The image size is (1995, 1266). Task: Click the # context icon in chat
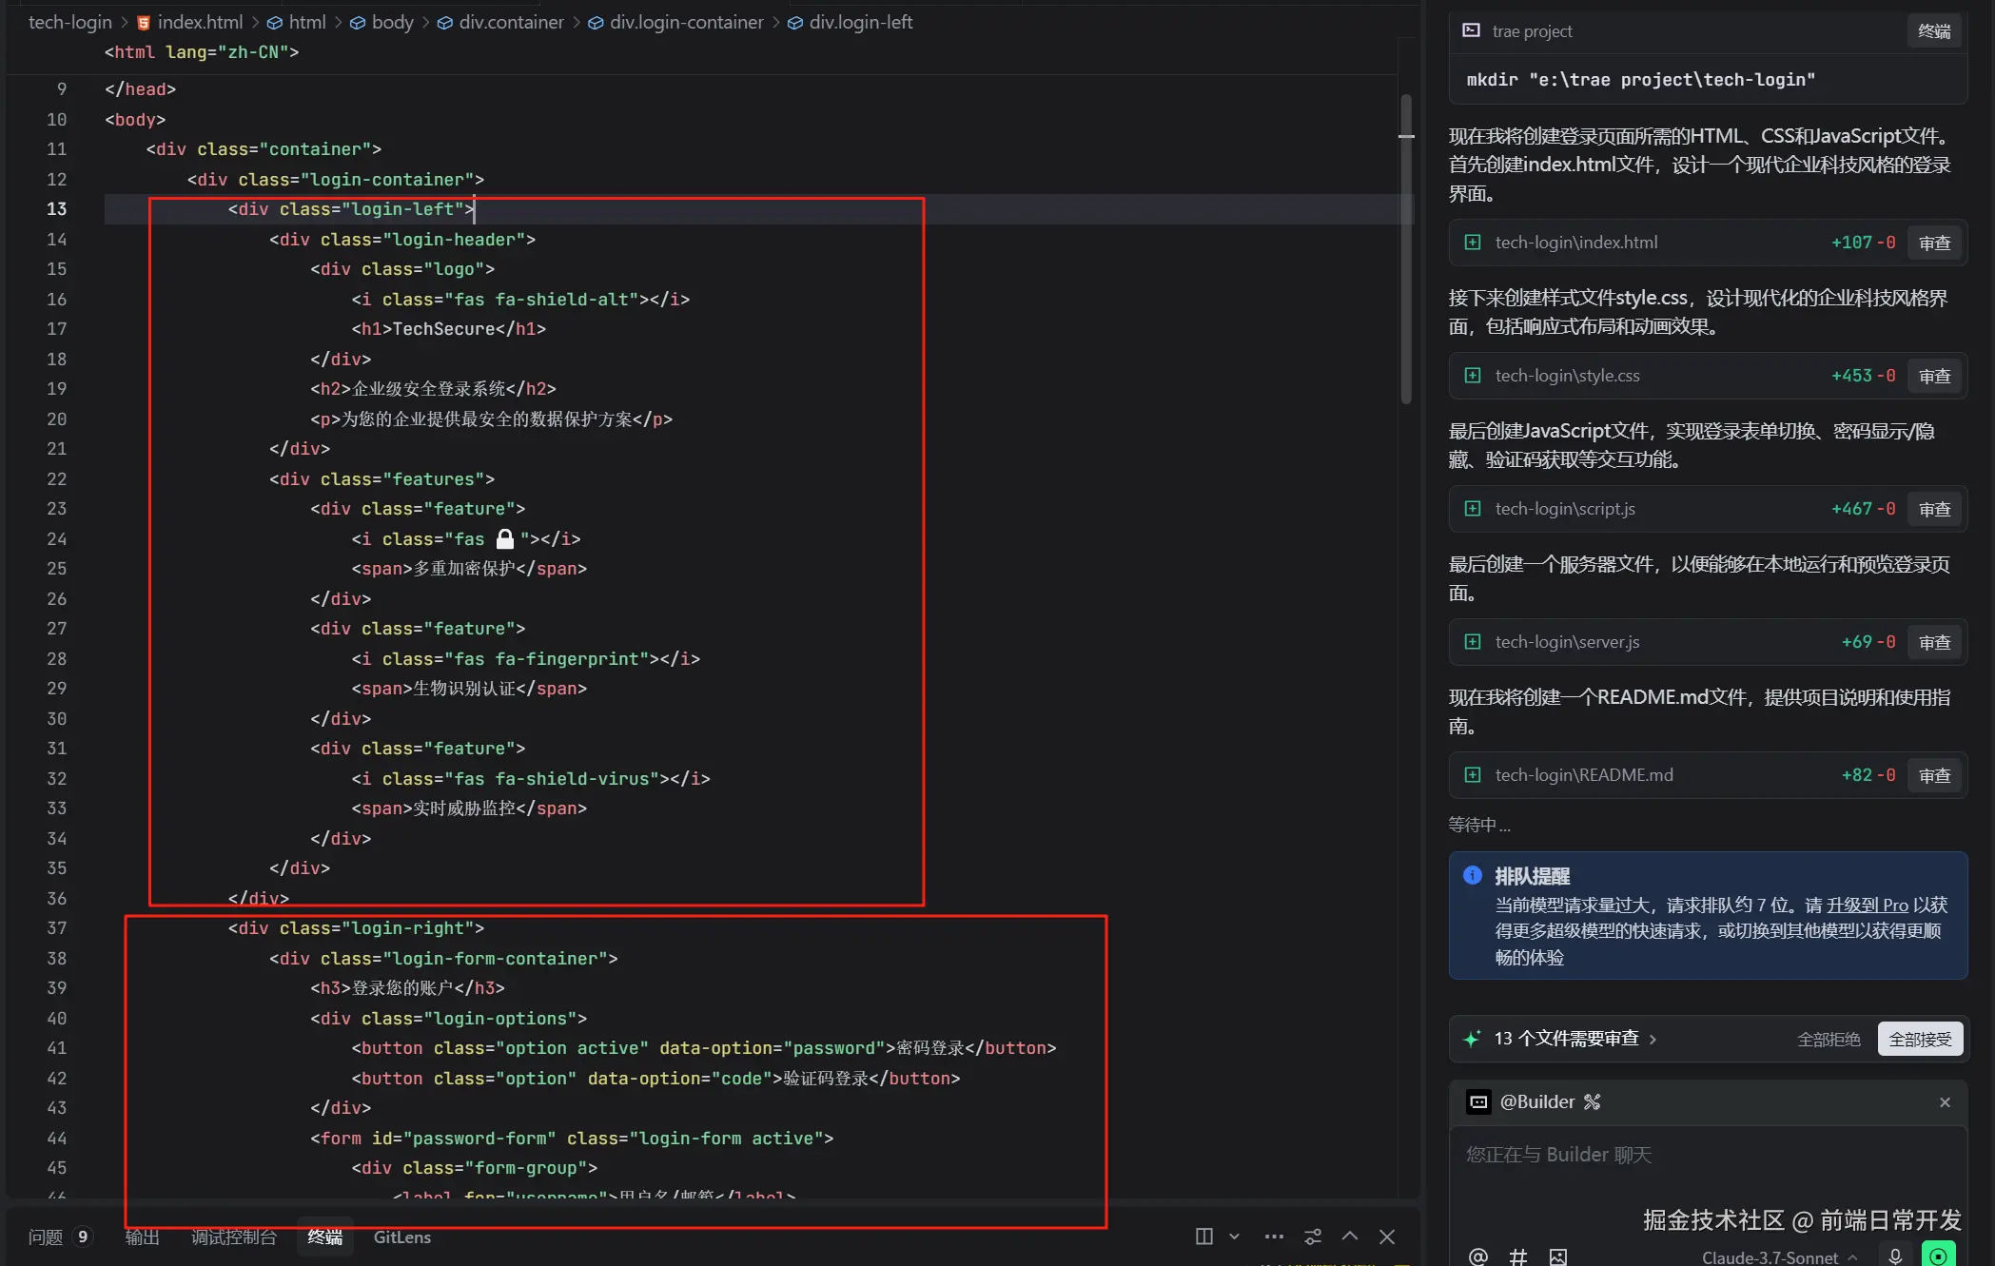pyautogui.click(x=1517, y=1256)
